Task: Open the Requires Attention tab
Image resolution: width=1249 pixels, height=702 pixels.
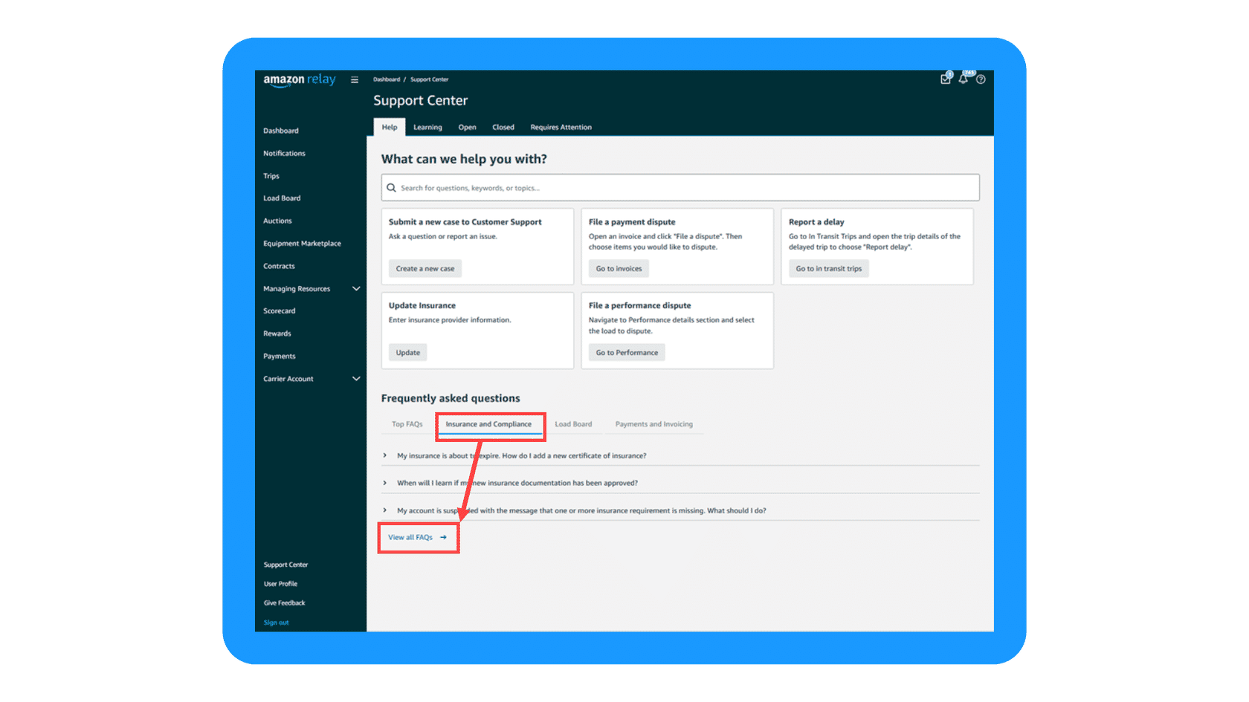Action: (561, 127)
